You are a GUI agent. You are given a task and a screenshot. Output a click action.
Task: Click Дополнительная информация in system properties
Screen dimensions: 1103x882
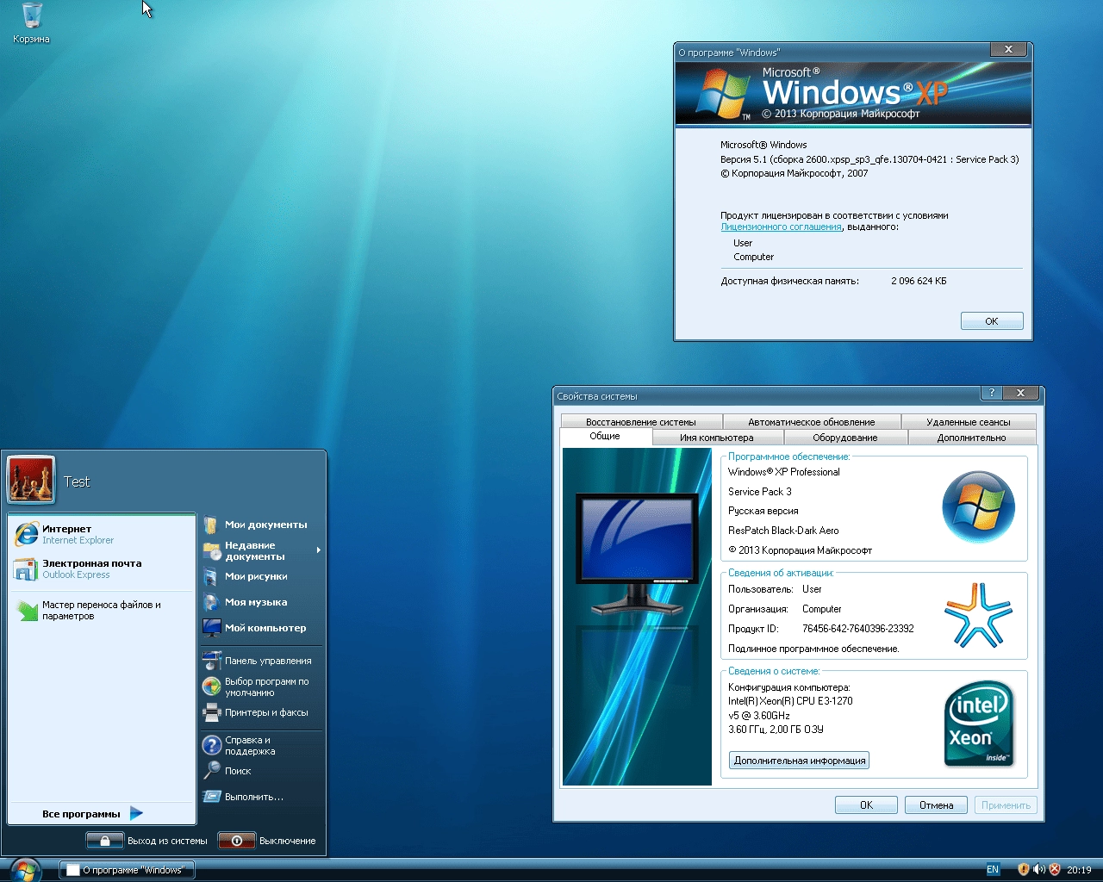(799, 760)
